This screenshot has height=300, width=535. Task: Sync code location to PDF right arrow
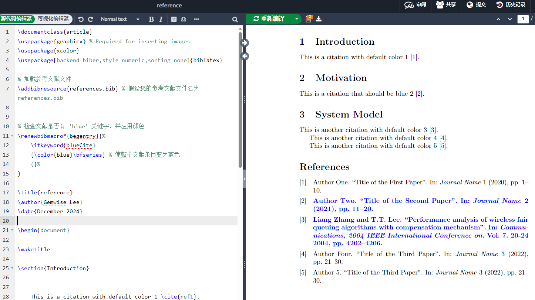click(x=244, y=43)
